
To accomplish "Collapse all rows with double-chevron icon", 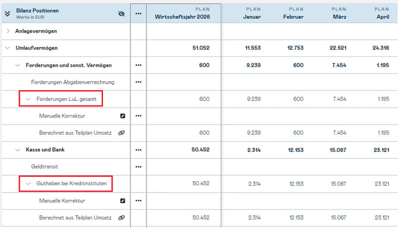I will (7, 14).
